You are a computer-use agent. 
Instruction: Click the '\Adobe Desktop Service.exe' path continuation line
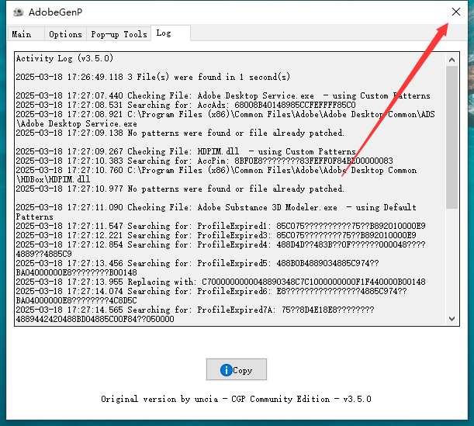(77, 123)
